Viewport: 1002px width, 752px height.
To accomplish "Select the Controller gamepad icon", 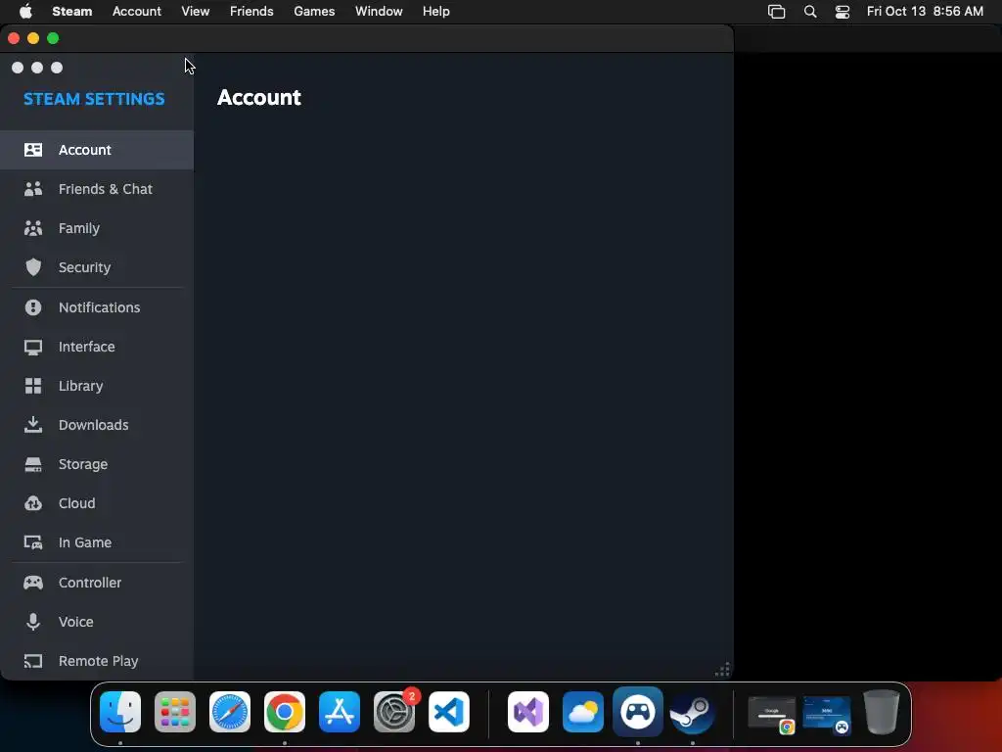I will 33,583.
